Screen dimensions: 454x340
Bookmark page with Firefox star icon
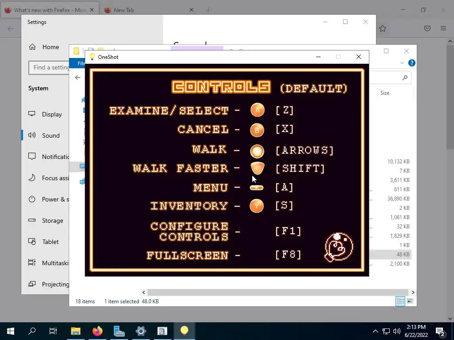(x=383, y=28)
